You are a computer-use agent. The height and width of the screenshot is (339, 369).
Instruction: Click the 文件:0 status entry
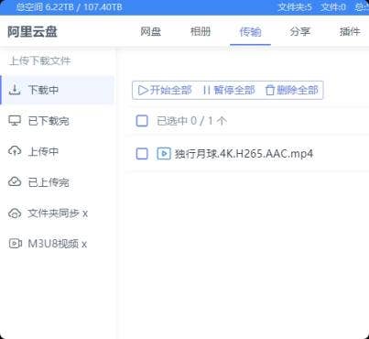pyautogui.click(x=333, y=7)
